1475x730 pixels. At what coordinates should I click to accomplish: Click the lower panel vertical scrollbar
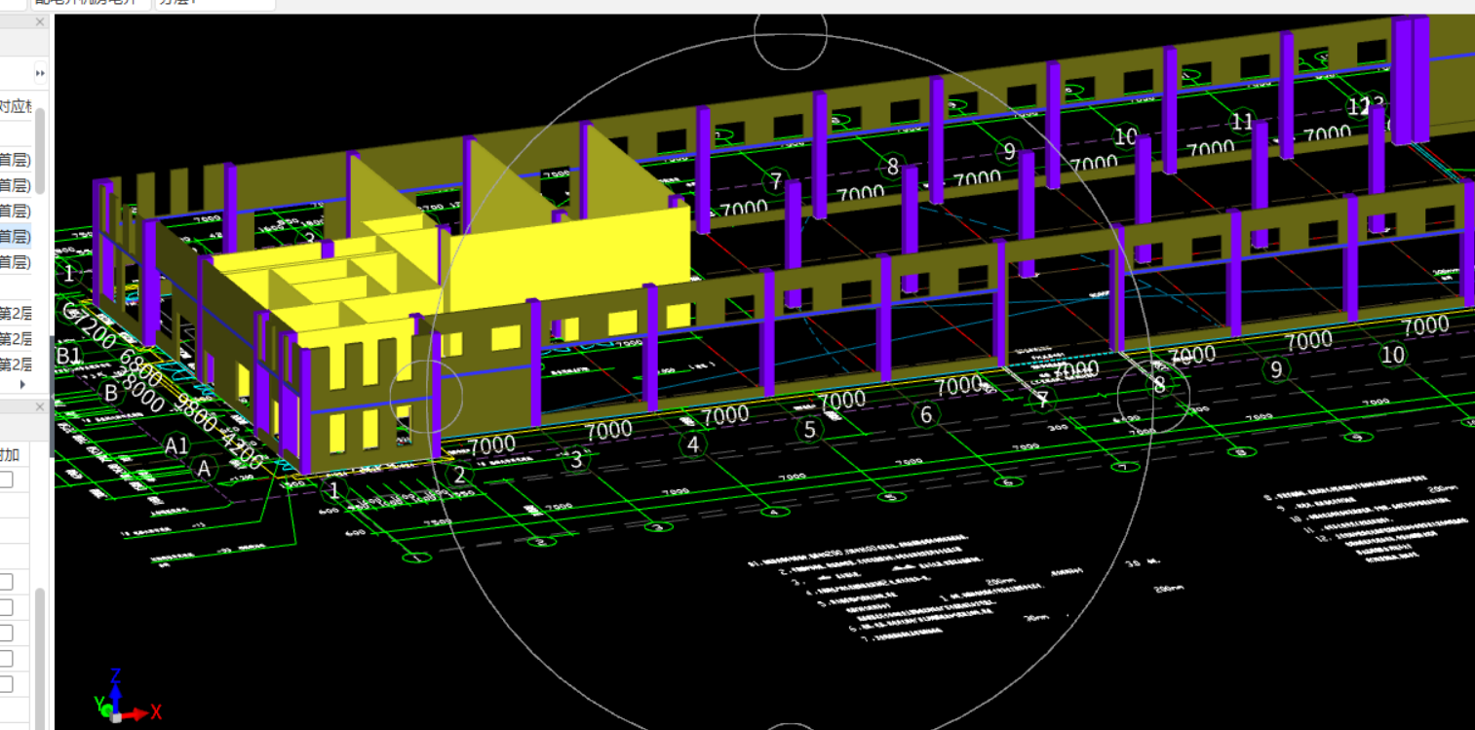[40, 658]
